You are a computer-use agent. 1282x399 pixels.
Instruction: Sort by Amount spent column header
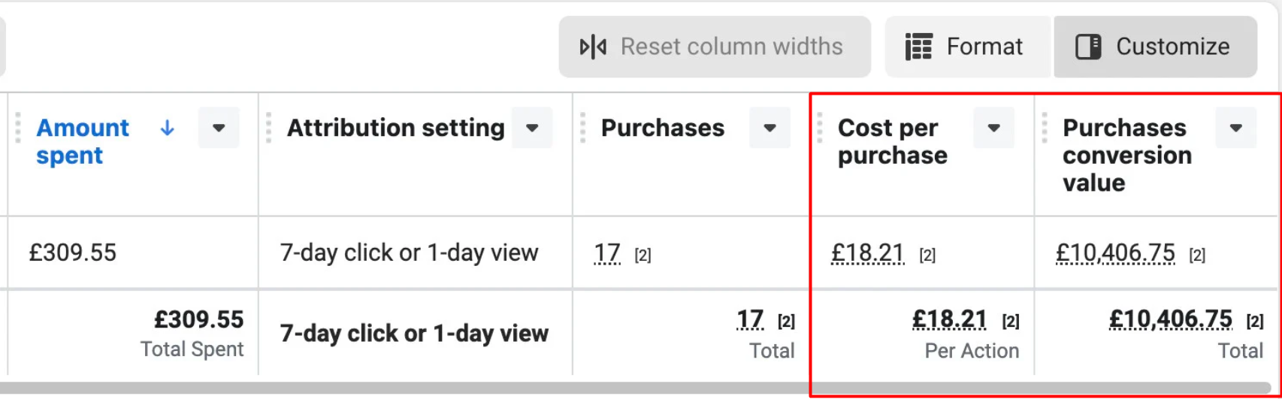[x=82, y=141]
